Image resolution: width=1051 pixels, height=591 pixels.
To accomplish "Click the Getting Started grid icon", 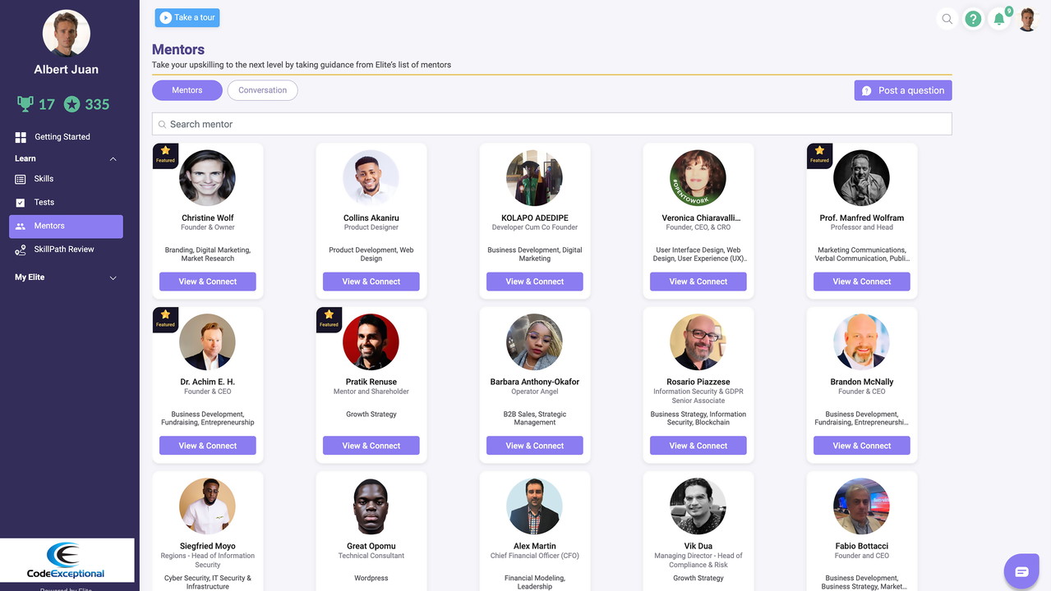I will [x=21, y=137].
